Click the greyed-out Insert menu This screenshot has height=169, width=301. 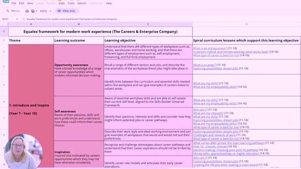39,3
